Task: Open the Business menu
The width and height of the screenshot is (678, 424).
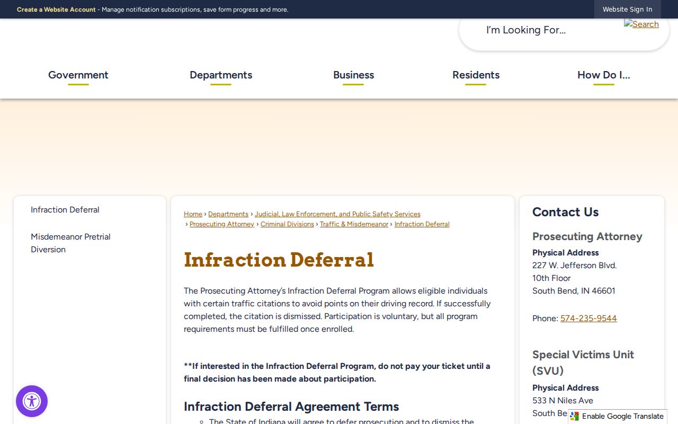Action: pos(353,75)
